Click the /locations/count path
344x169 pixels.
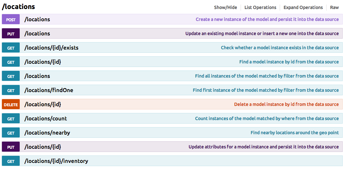tap(46, 118)
